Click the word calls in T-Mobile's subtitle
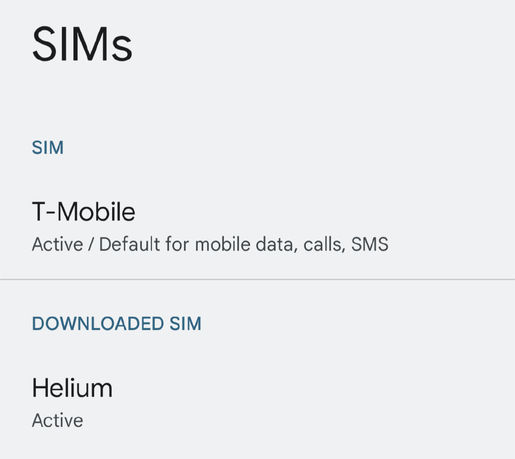 coord(324,244)
